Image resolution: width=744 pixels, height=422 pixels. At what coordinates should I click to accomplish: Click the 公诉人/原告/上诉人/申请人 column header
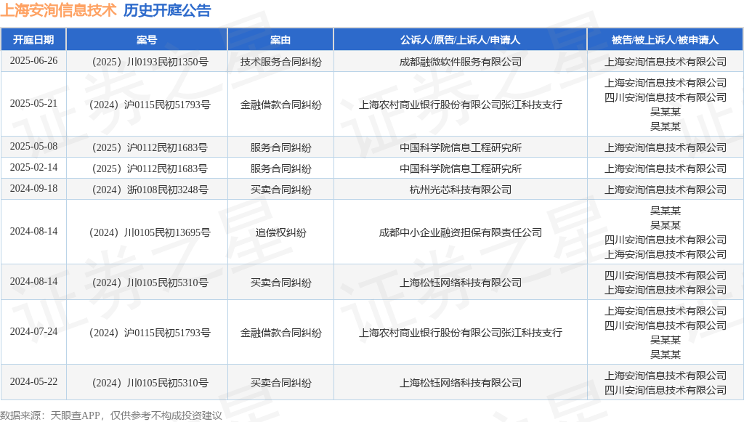tap(460, 40)
